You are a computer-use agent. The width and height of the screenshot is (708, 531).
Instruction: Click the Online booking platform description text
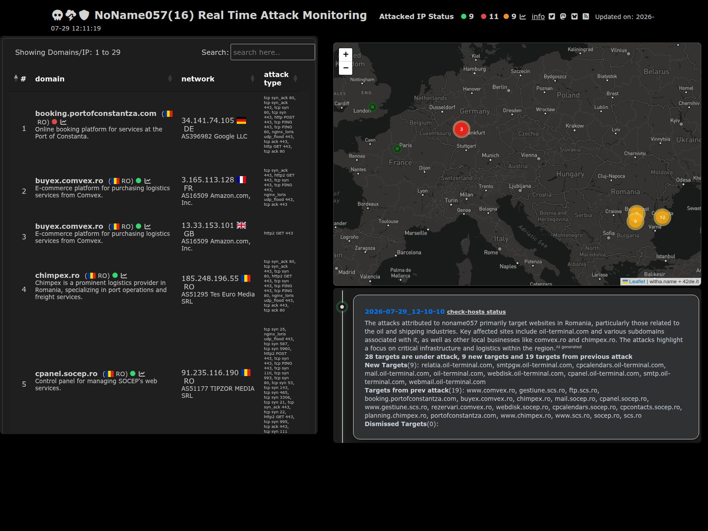[x=99, y=133]
